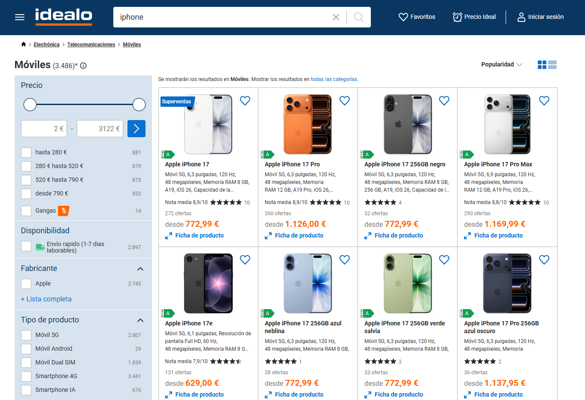Viewport: 585px width, 400px height.
Task: Switch to grid view layout icon
Action: [x=542, y=65]
